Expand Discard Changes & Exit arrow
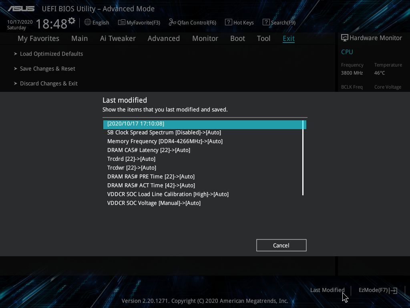The height and width of the screenshot is (308, 410). tap(16, 83)
